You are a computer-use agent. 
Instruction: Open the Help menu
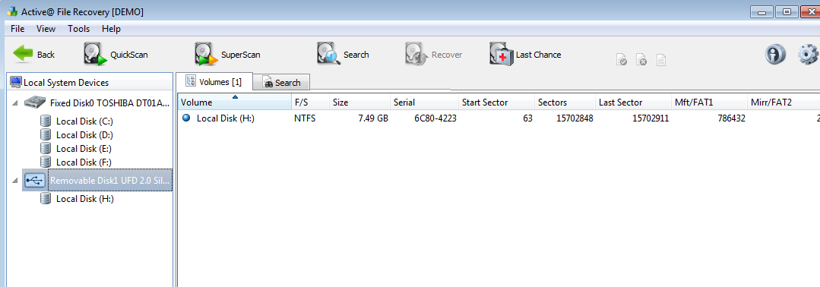112,29
